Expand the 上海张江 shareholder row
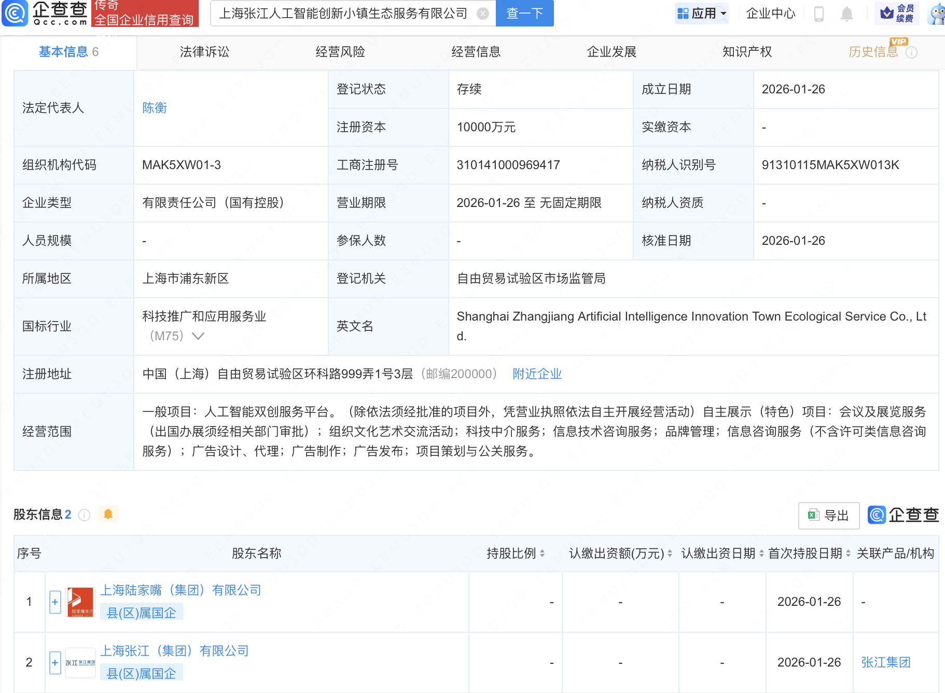This screenshot has width=945, height=693. point(55,662)
